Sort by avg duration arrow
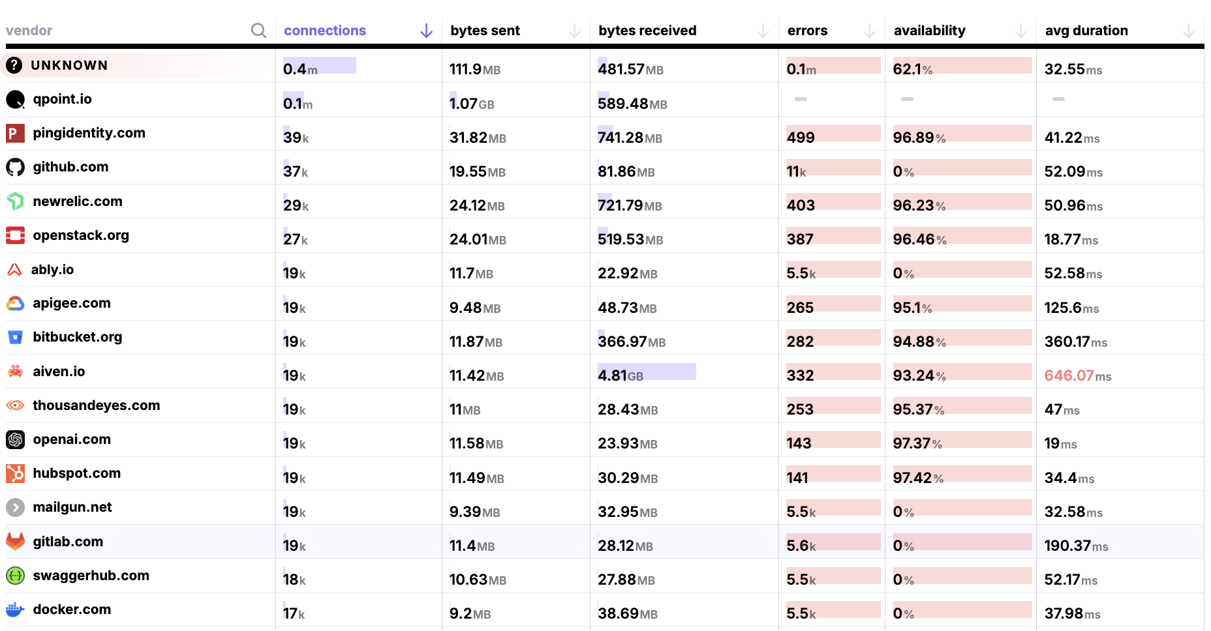The width and height of the screenshot is (1211, 631). pos(1188,31)
